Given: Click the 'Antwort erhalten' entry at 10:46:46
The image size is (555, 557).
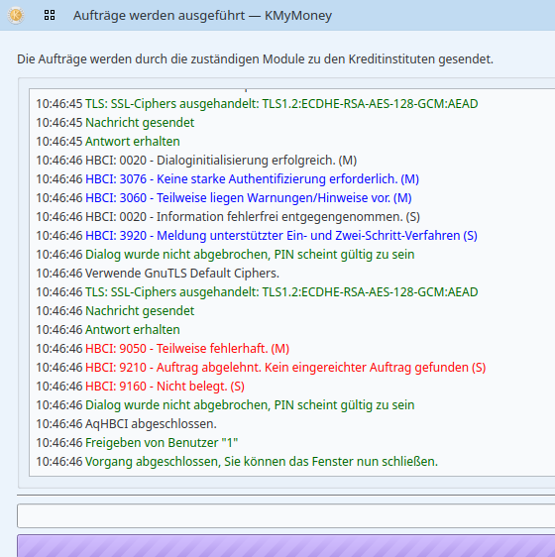Looking at the screenshot, I should tap(108, 330).
